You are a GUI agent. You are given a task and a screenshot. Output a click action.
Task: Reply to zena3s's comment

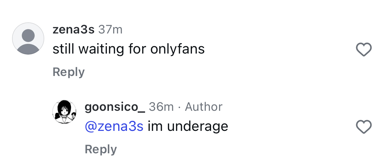pyautogui.click(x=69, y=72)
